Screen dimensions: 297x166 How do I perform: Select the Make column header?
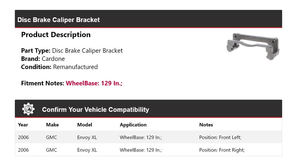click(53, 125)
